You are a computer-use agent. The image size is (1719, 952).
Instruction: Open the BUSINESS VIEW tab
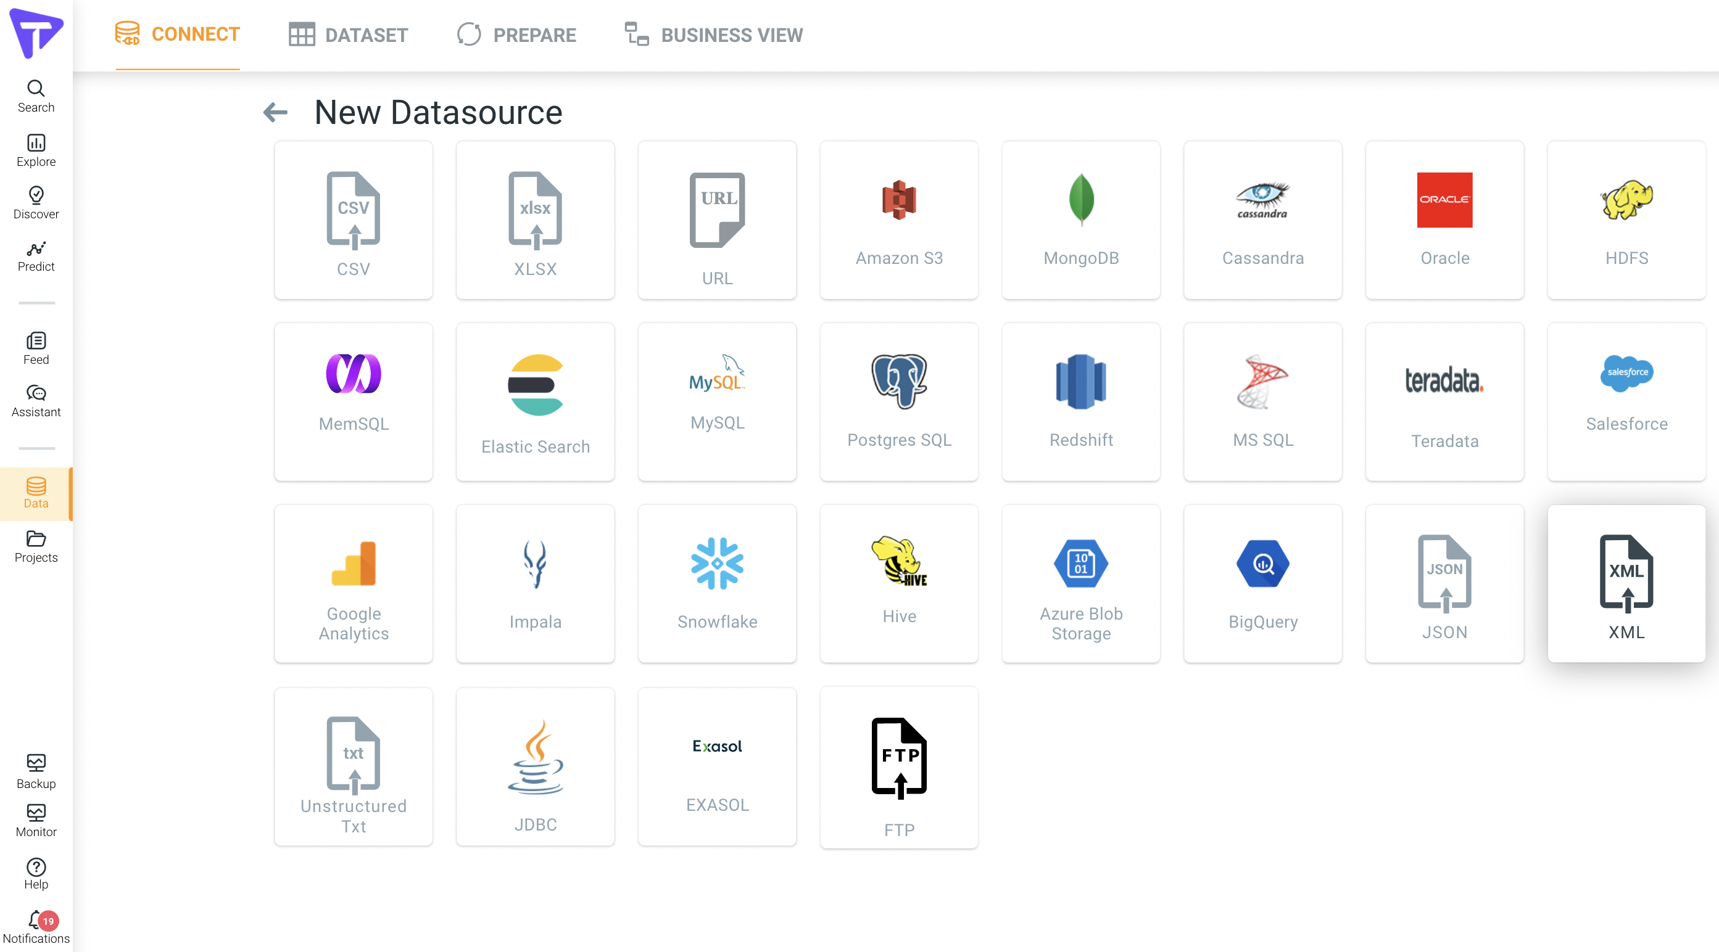(713, 35)
